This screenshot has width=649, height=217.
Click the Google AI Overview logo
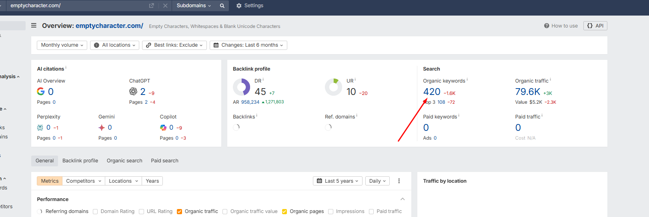(41, 91)
